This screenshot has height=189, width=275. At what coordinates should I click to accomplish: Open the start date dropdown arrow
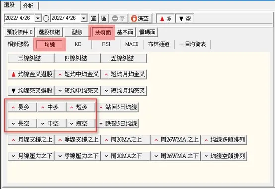pyautogui.click(x=38, y=18)
